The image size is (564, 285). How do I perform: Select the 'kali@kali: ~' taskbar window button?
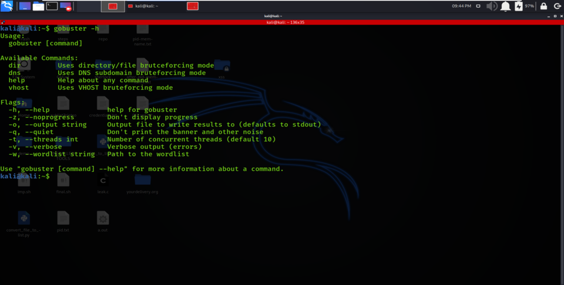point(143,6)
